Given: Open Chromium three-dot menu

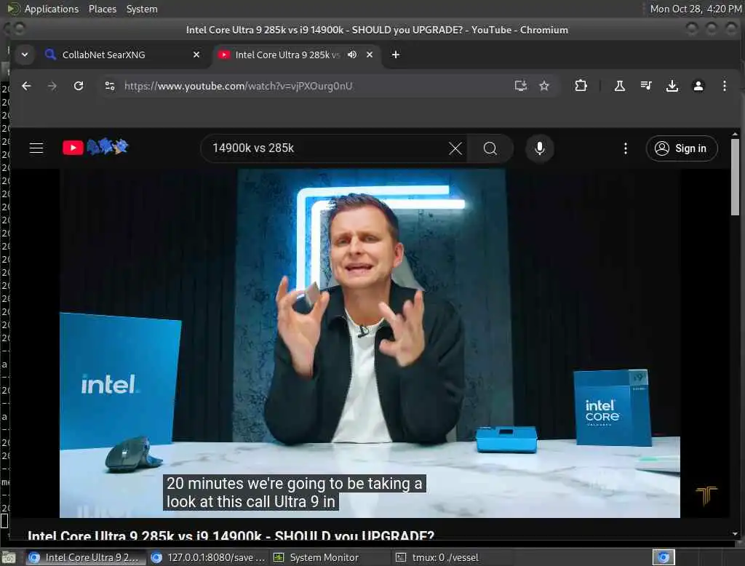Looking at the screenshot, I should coord(724,86).
